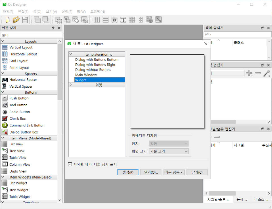Open the 보기(V) menu
This screenshot has height=209, width=272.
51,12
